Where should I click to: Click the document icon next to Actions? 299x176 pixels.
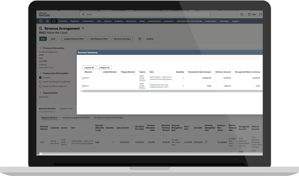(140, 39)
